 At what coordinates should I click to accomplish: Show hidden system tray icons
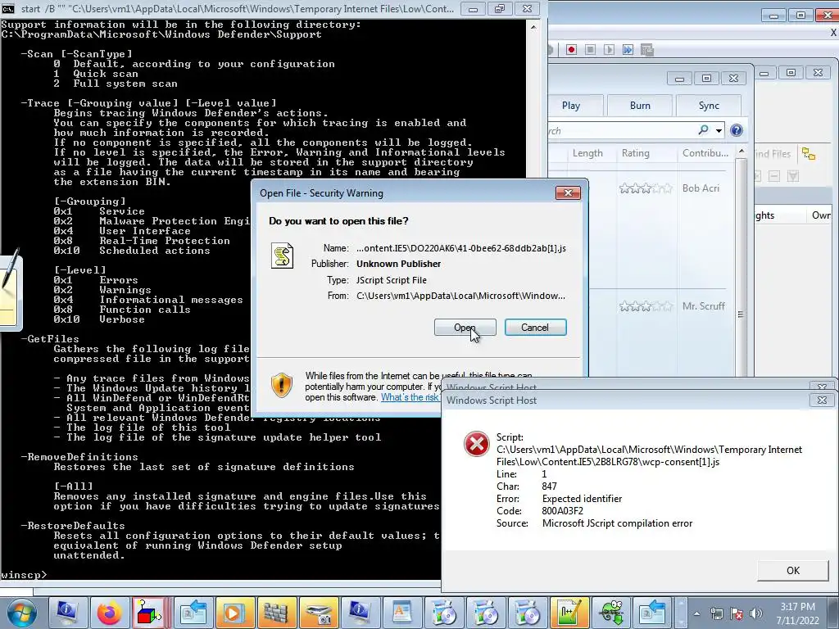(x=697, y=614)
